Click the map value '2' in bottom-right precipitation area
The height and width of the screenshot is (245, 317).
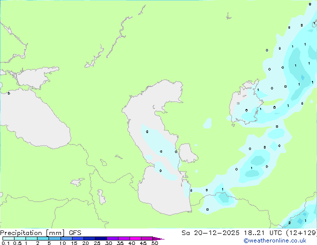point(289,223)
